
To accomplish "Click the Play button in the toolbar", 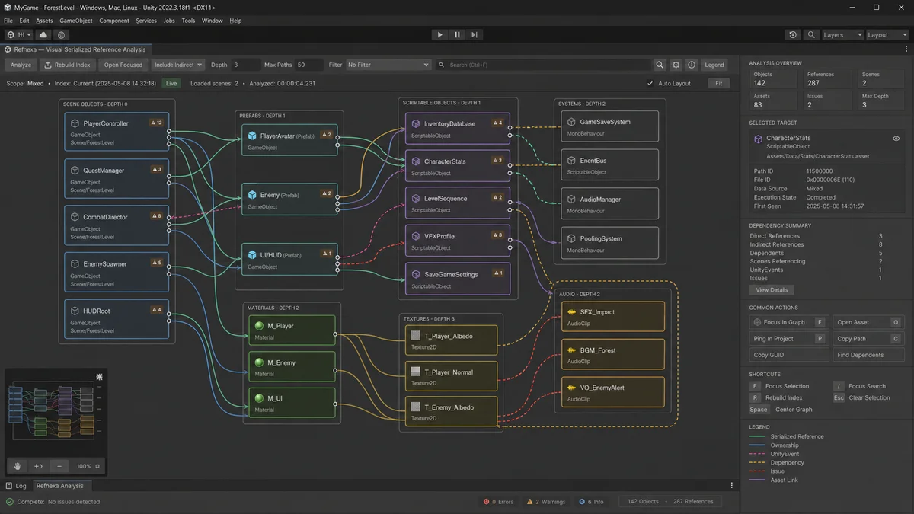I will (439, 34).
